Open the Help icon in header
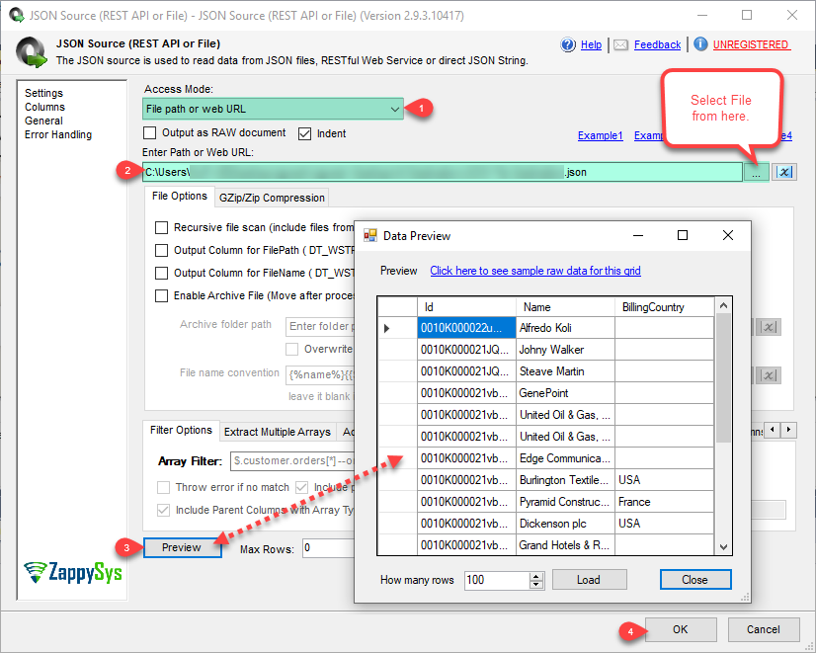816x653 pixels. click(x=568, y=44)
